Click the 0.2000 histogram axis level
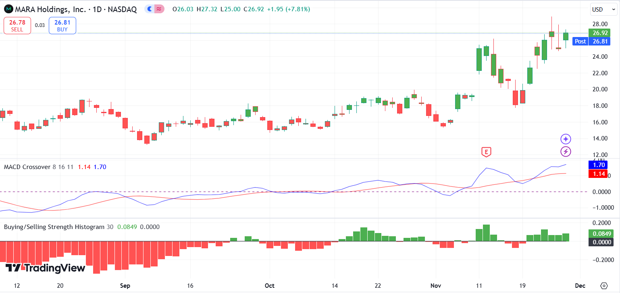 (x=602, y=223)
